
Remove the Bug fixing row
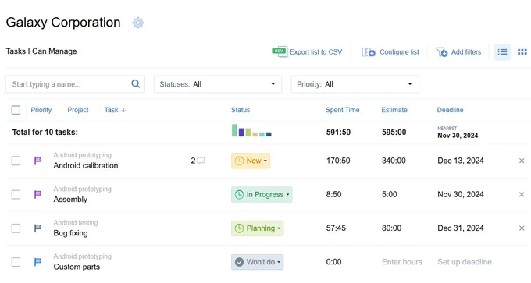coord(522,228)
